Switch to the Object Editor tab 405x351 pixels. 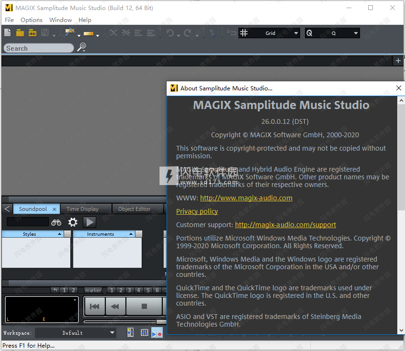(x=138, y=209)
